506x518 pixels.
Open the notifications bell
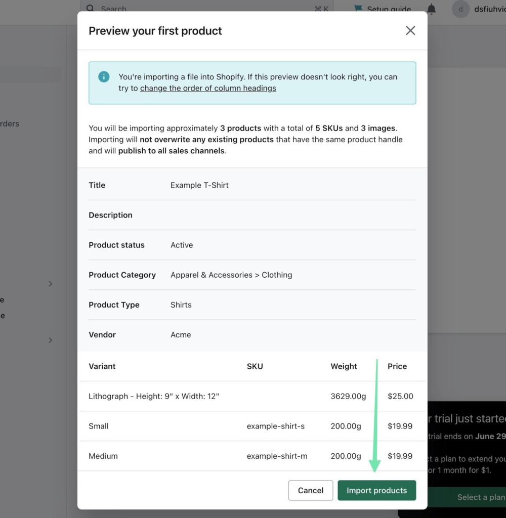coord(431,9)
